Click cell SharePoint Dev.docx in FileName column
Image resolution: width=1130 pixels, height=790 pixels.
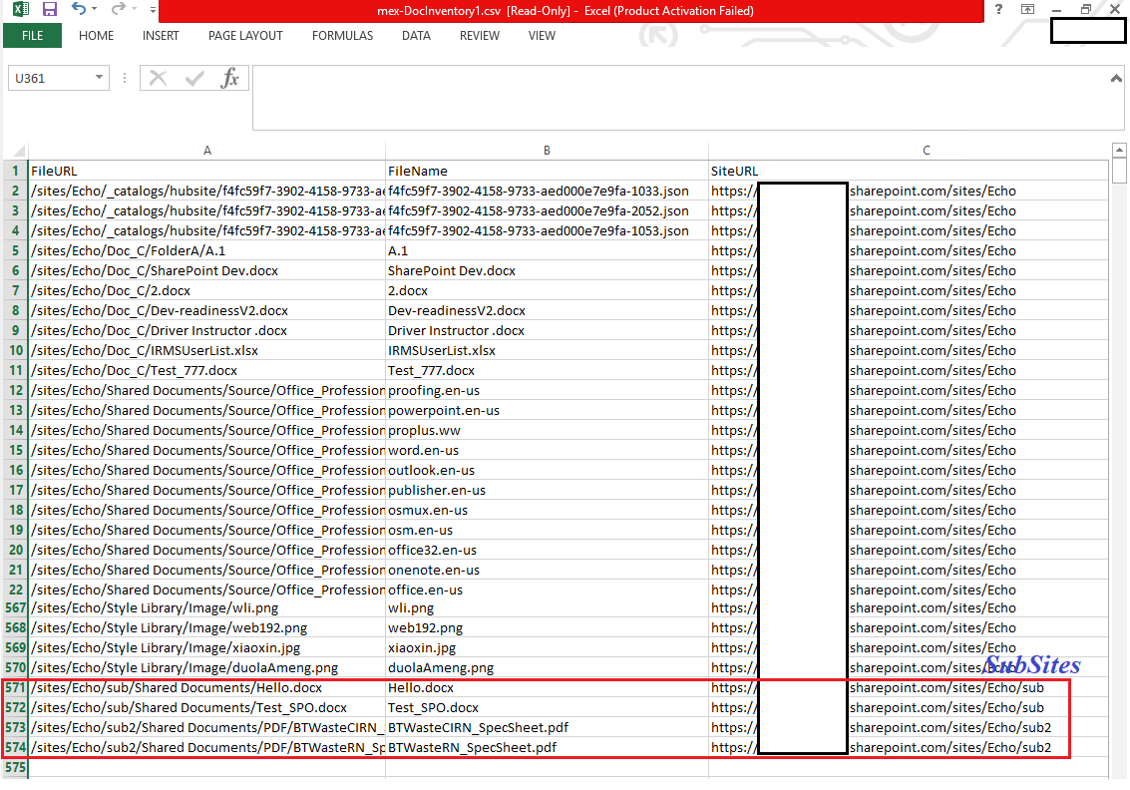click(x=547, y=271)
